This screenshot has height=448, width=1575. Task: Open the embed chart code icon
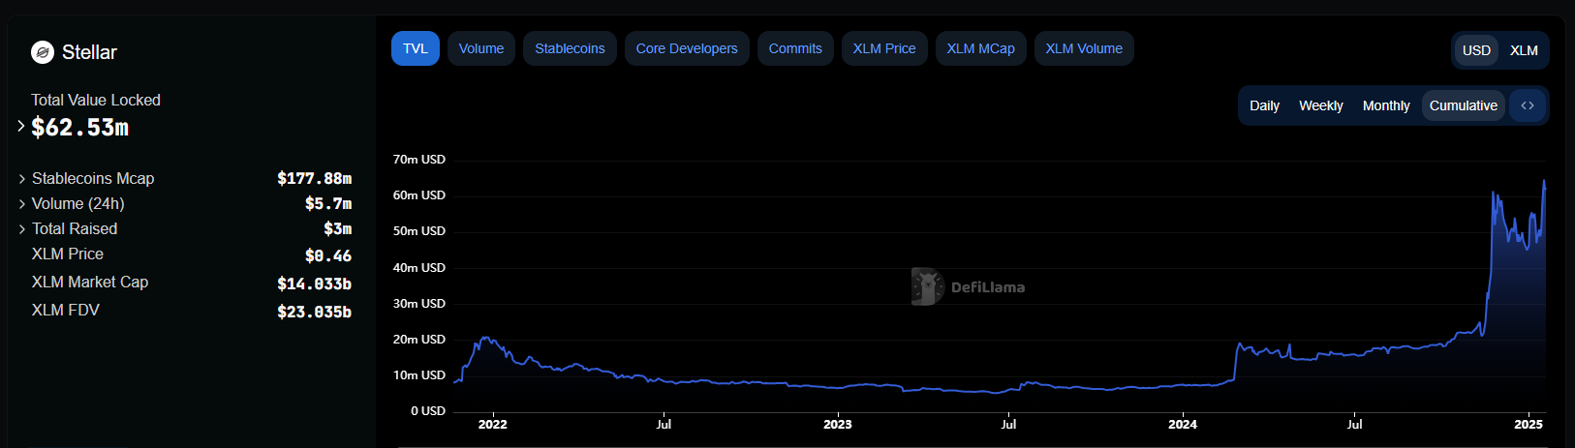pyautogui.click(x=1528, y=105)
